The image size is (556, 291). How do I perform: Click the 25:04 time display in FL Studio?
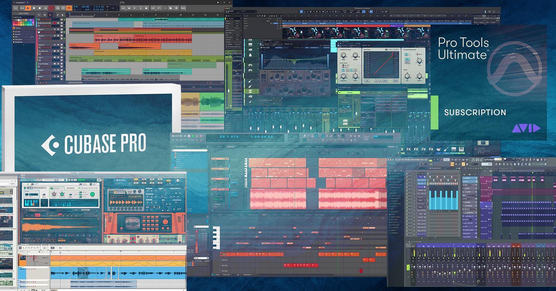pos(477,160)
